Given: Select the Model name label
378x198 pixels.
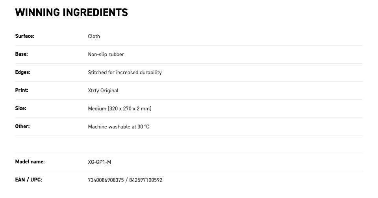Looking at the screenshot, I should [30, 161].
